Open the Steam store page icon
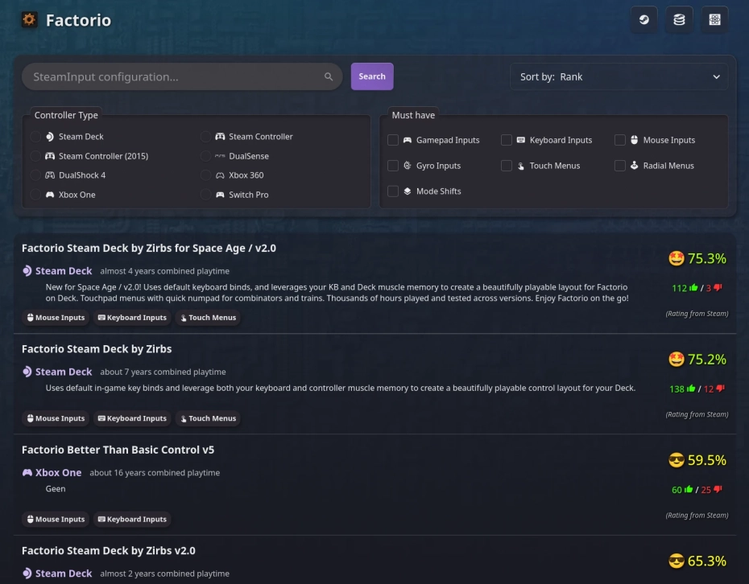 click(x=643, y=20)
